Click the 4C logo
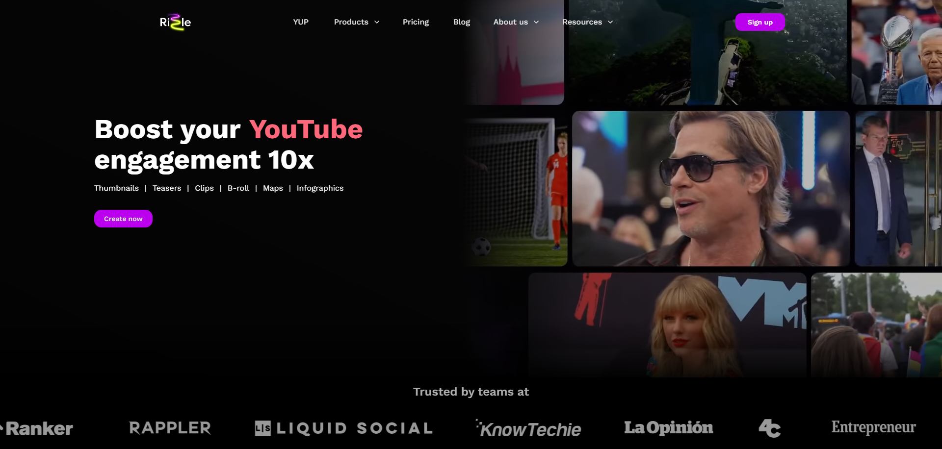Image resolution: width=942 pixels, height=449 pixels. click(770, 428)
